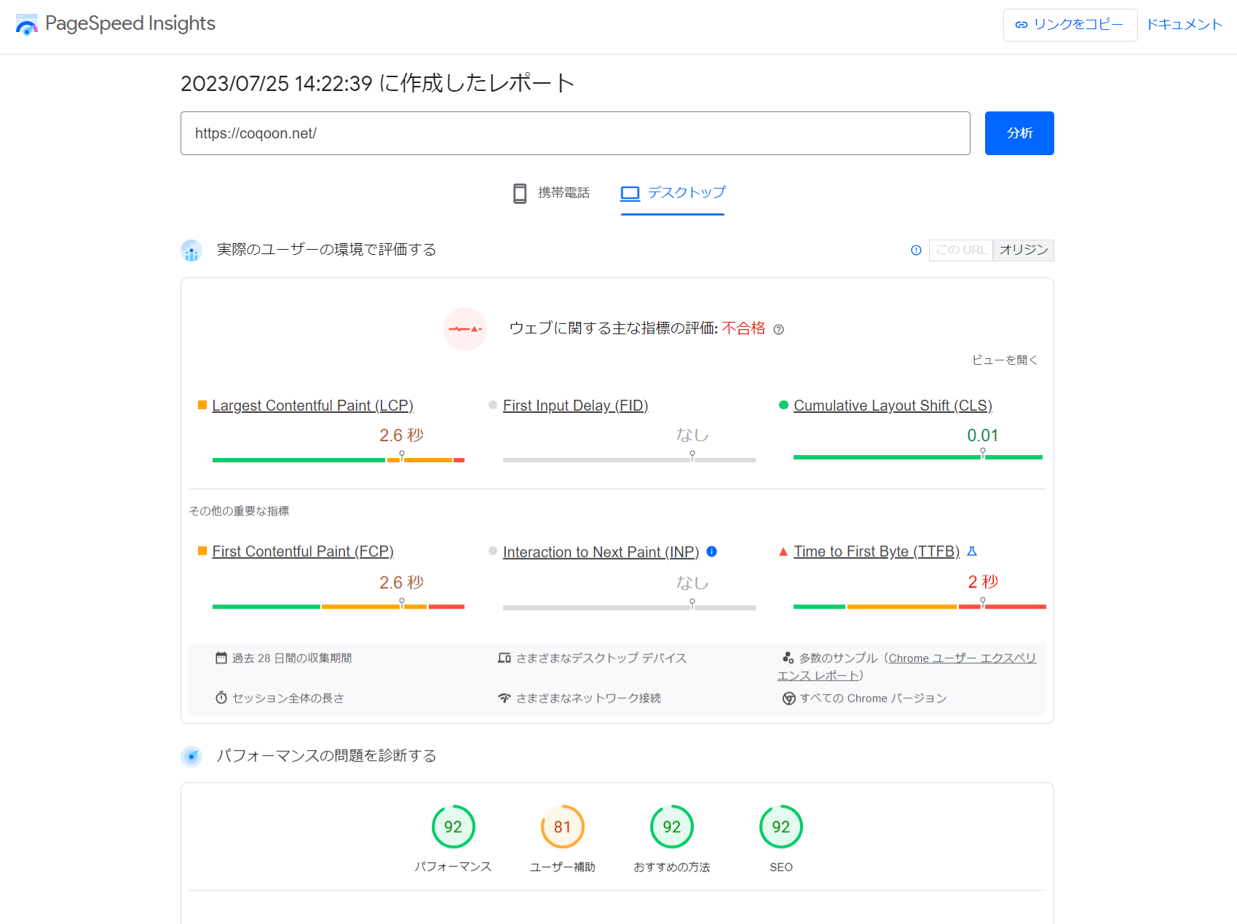The width and height of the screenshot is (1237, 924).
Task: Click the stopwatch icon for session length
Action: click(221, 698)
